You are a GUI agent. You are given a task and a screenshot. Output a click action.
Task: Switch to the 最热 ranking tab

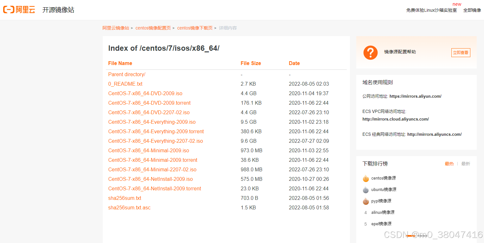tap(449, 164)
